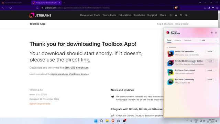Install PyCharm Professional
This screenshot has width=220, height=124.
click(210, 70)
